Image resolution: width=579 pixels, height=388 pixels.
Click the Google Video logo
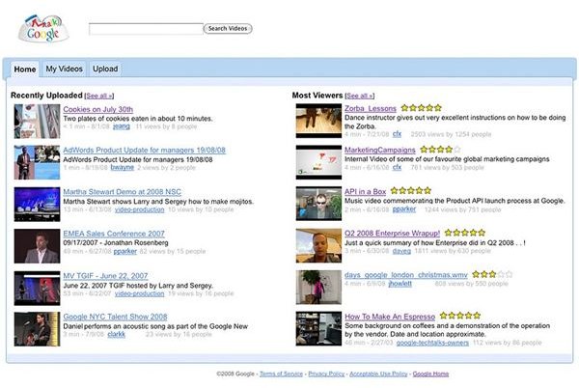click(43, 28)
